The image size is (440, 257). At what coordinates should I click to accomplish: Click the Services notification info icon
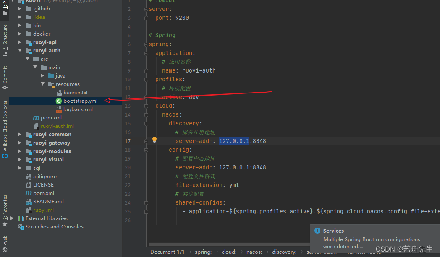(317, 231)
